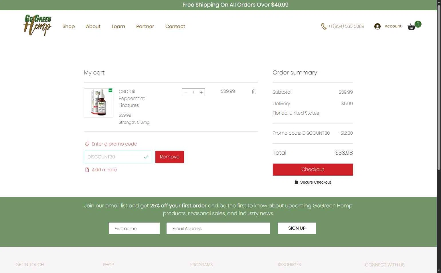Open the Shop menu
This screenshot has height=273, width=441.
click(69, 26)
